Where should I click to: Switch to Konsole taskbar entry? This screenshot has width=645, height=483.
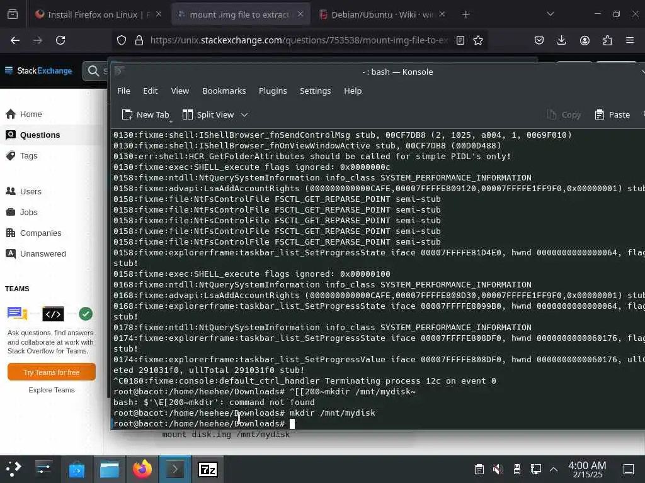(175, 469)
